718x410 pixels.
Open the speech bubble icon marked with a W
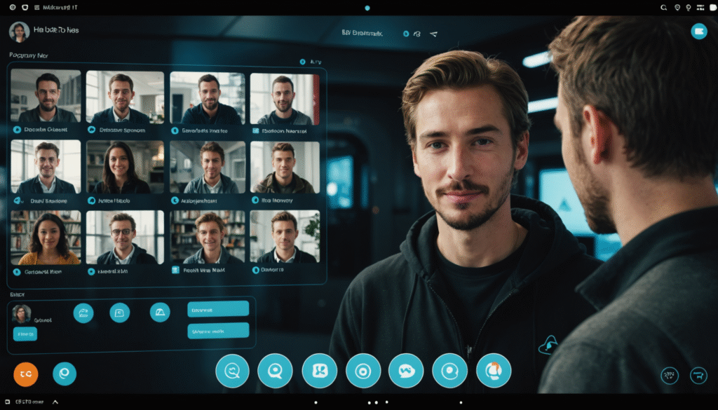(x=406, y=371)
